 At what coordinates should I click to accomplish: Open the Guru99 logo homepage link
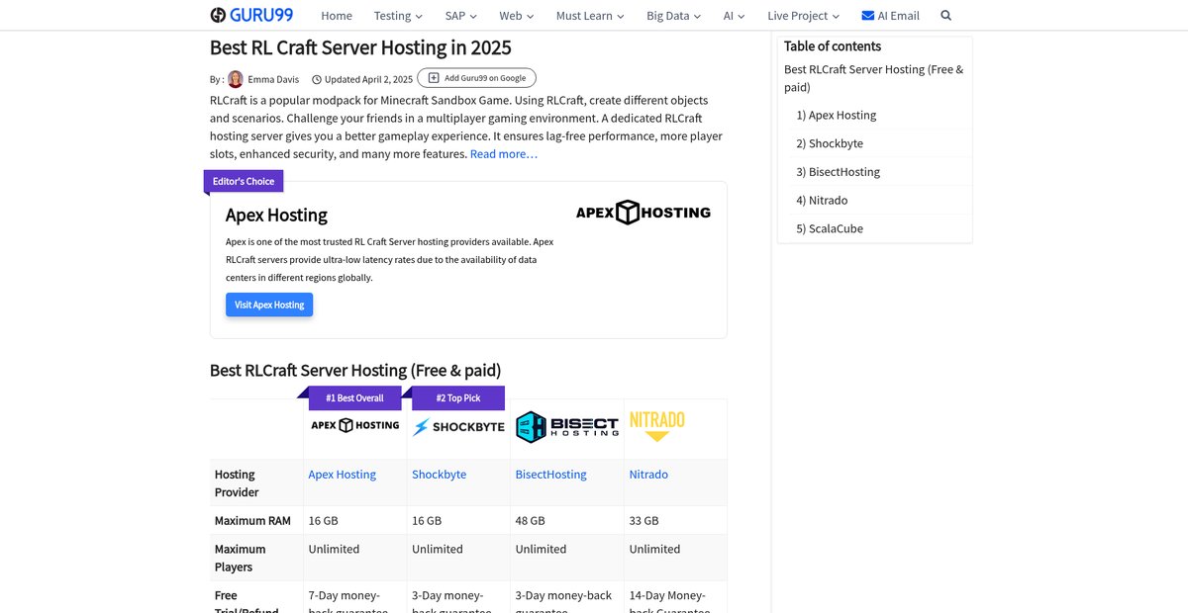click(x=252, y=15)
